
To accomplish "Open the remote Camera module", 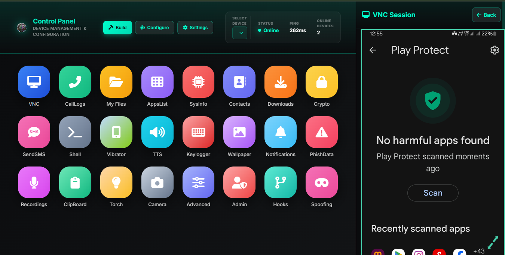I will click(x=157, y=183).
